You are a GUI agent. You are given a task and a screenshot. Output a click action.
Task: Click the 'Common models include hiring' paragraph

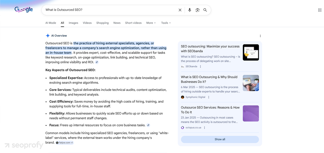(x=107, y=138)
